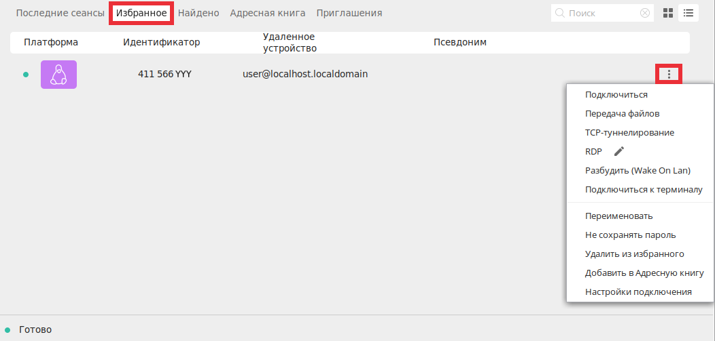Click the purple Linux penguin platform icon
The height and width of the screenshot is (341, 715).
coord(59,75)
